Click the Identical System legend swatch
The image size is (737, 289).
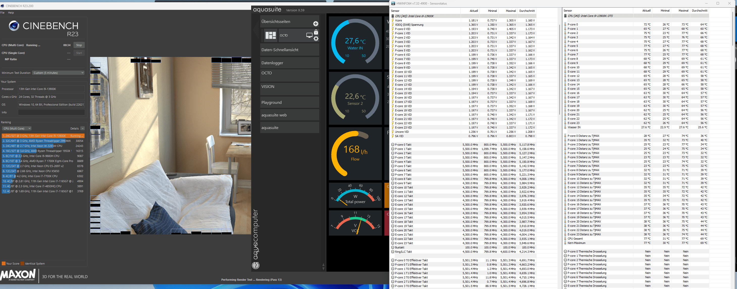coord(22,263)
